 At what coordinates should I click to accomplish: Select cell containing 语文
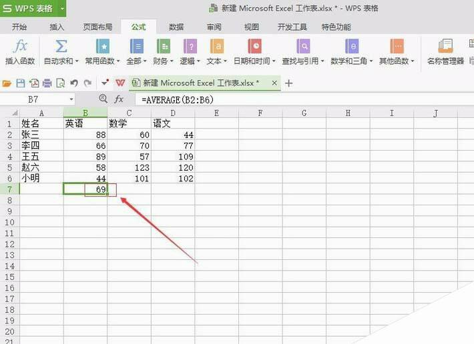click(173, 123)
